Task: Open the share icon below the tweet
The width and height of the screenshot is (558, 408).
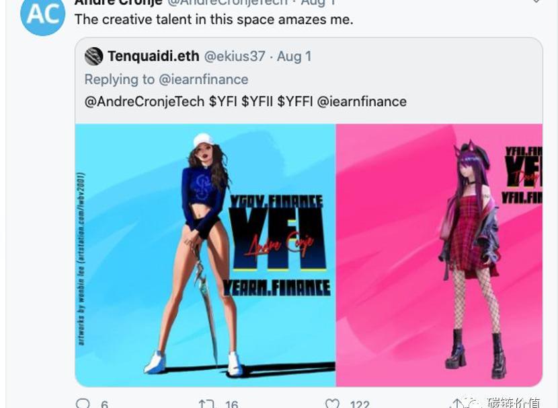Action: click(x=456, y=404)
